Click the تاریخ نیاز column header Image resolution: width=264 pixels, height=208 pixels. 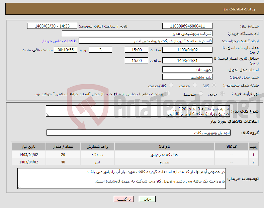click(29, 147)
